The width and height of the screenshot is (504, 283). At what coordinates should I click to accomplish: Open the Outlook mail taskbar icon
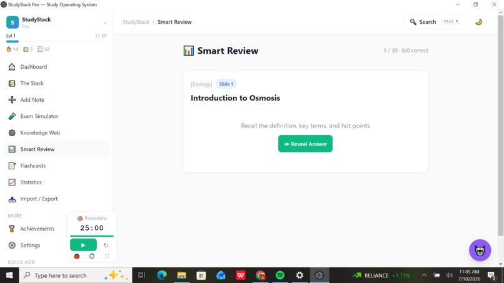(x=221, y=276)
